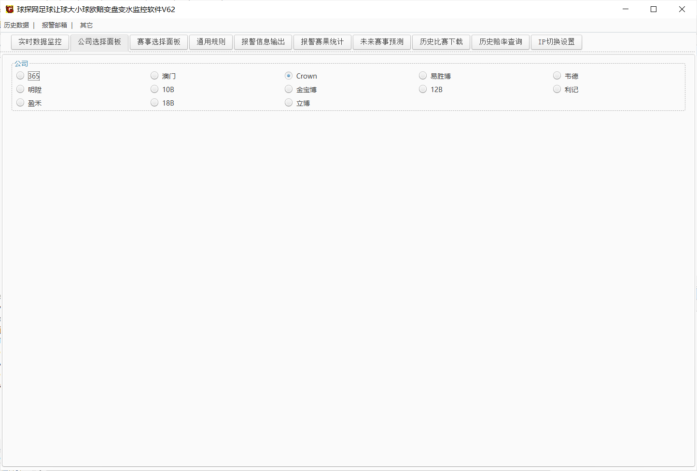Select the 澳门 radio button

coord(154,76)
